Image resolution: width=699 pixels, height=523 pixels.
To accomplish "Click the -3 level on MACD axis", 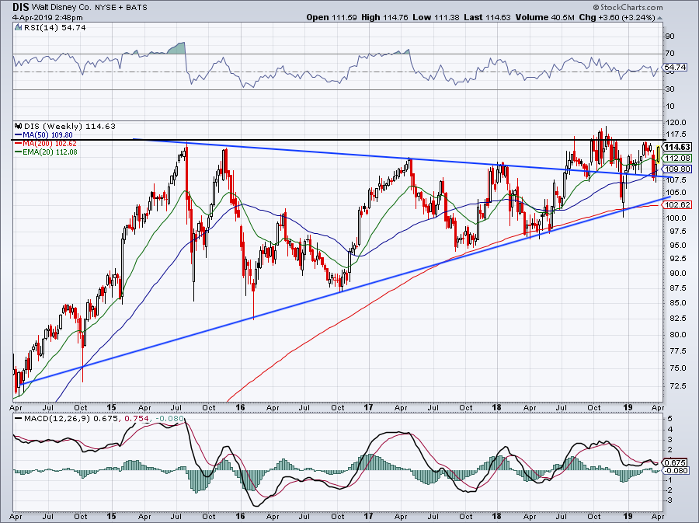I will coord(667,500).
